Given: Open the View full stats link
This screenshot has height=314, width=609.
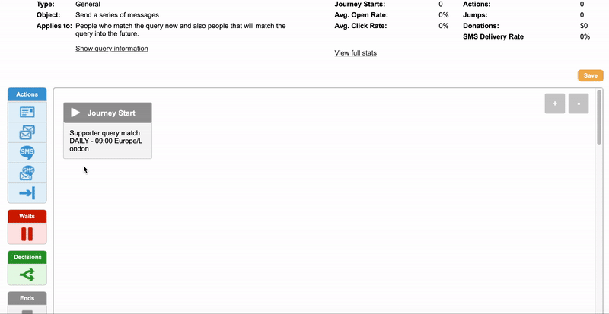Looking at the screenshot, I should [356, 53].
